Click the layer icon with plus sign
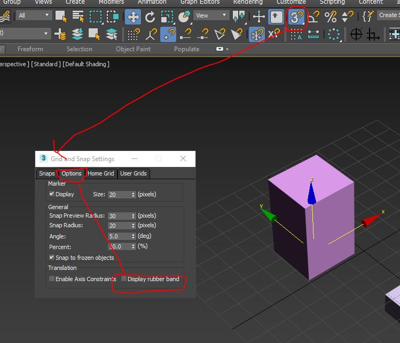The height and width of the screenshot is (343, 400). (60, 34)
